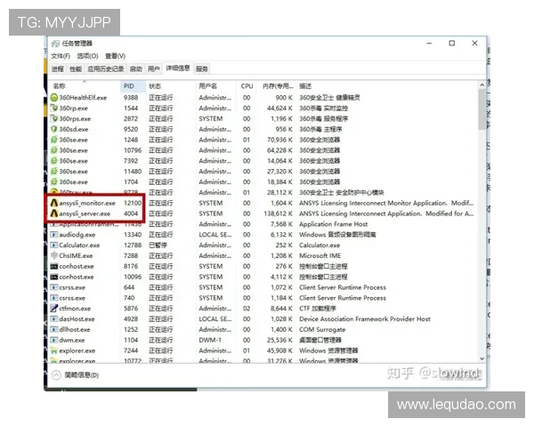Sort by the 状态 column header
Image resolution: width=534 pixels, height=427 pixels.
point(170,86)
